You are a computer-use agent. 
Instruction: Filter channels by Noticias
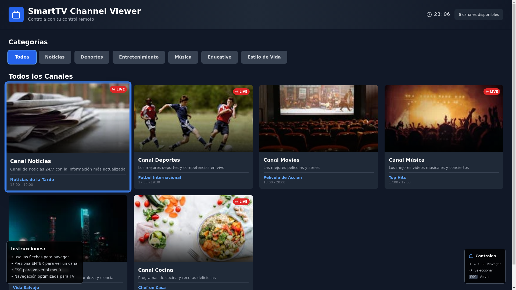click(x=55, y=57)
